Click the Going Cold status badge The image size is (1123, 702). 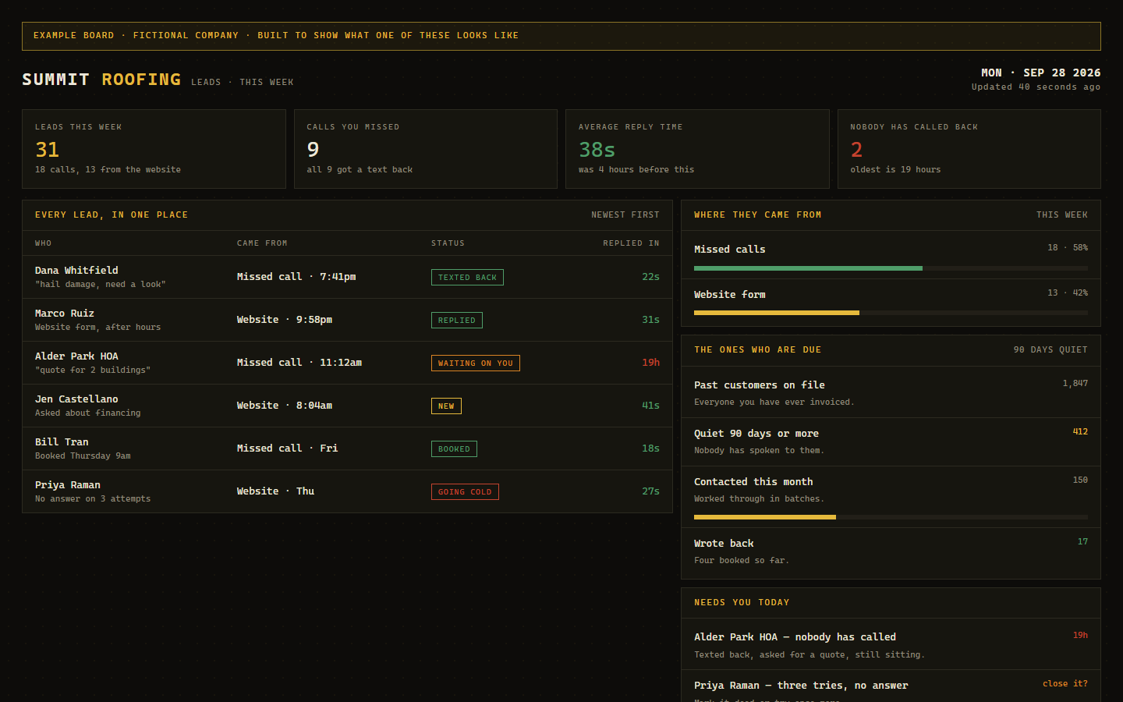point(465,491)
